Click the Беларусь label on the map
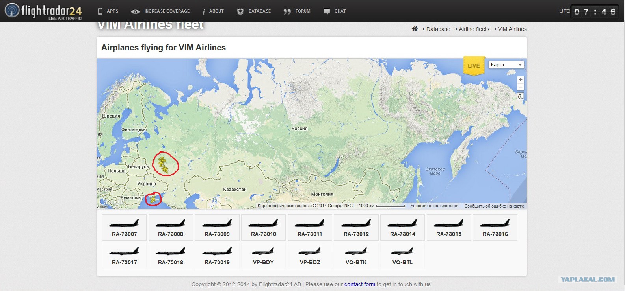625x291 pixels. 139,166
